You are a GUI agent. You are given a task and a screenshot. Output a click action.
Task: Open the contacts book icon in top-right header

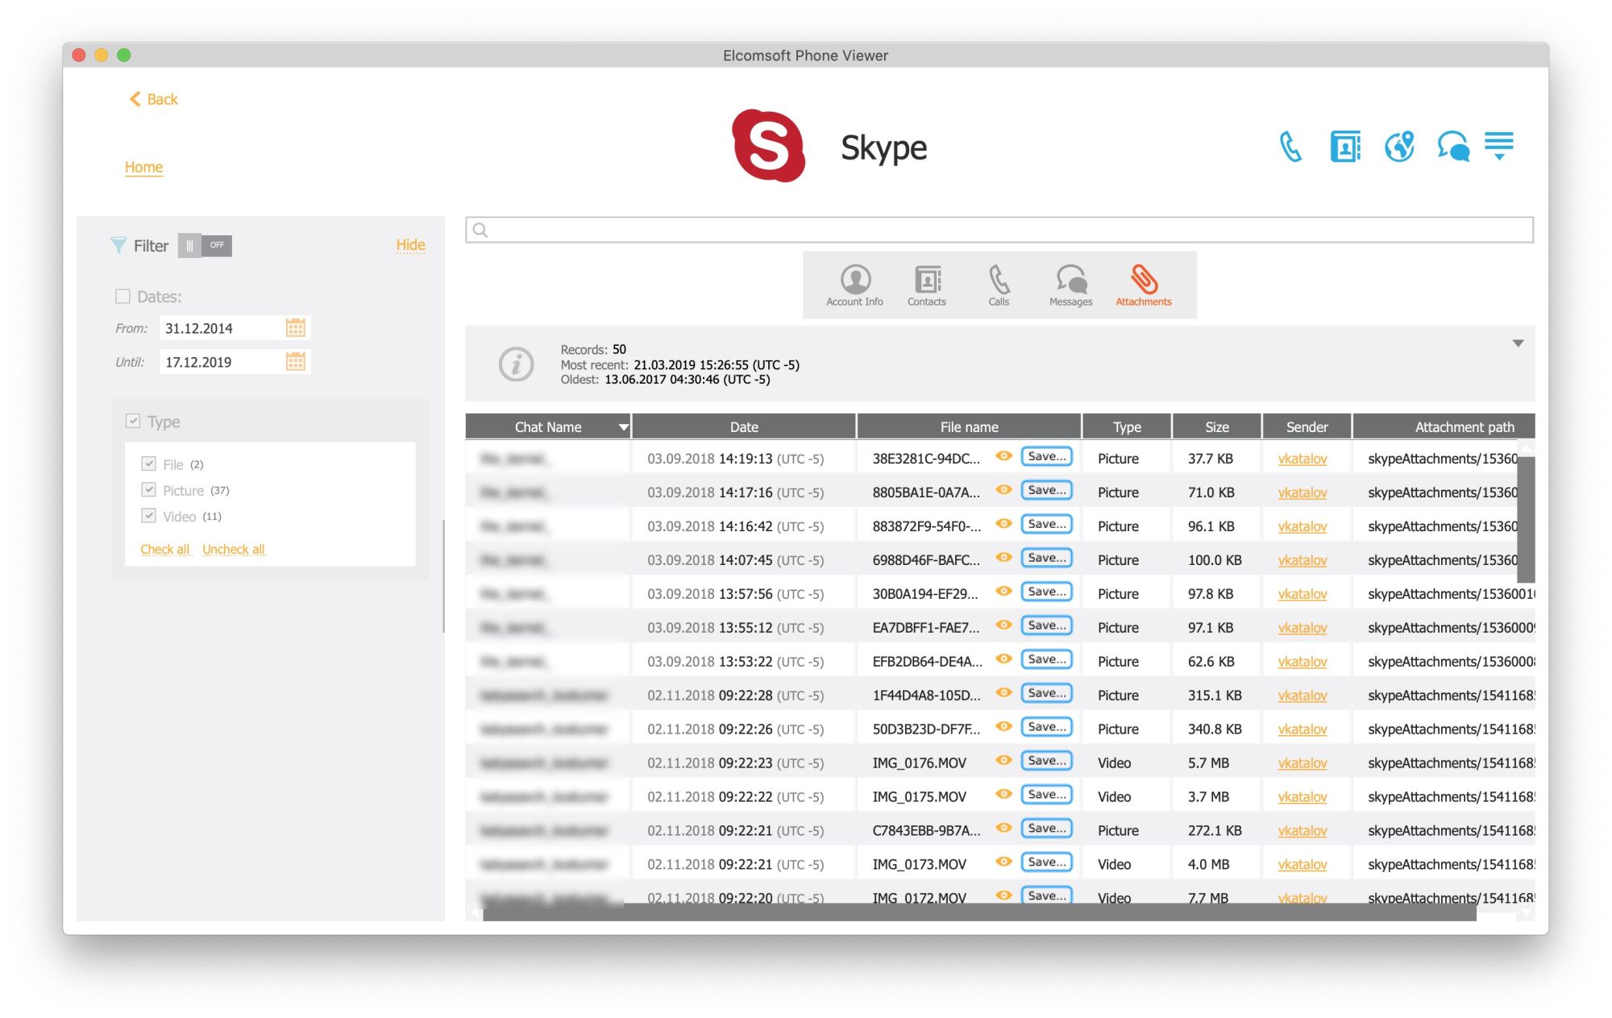[1344, 147]
